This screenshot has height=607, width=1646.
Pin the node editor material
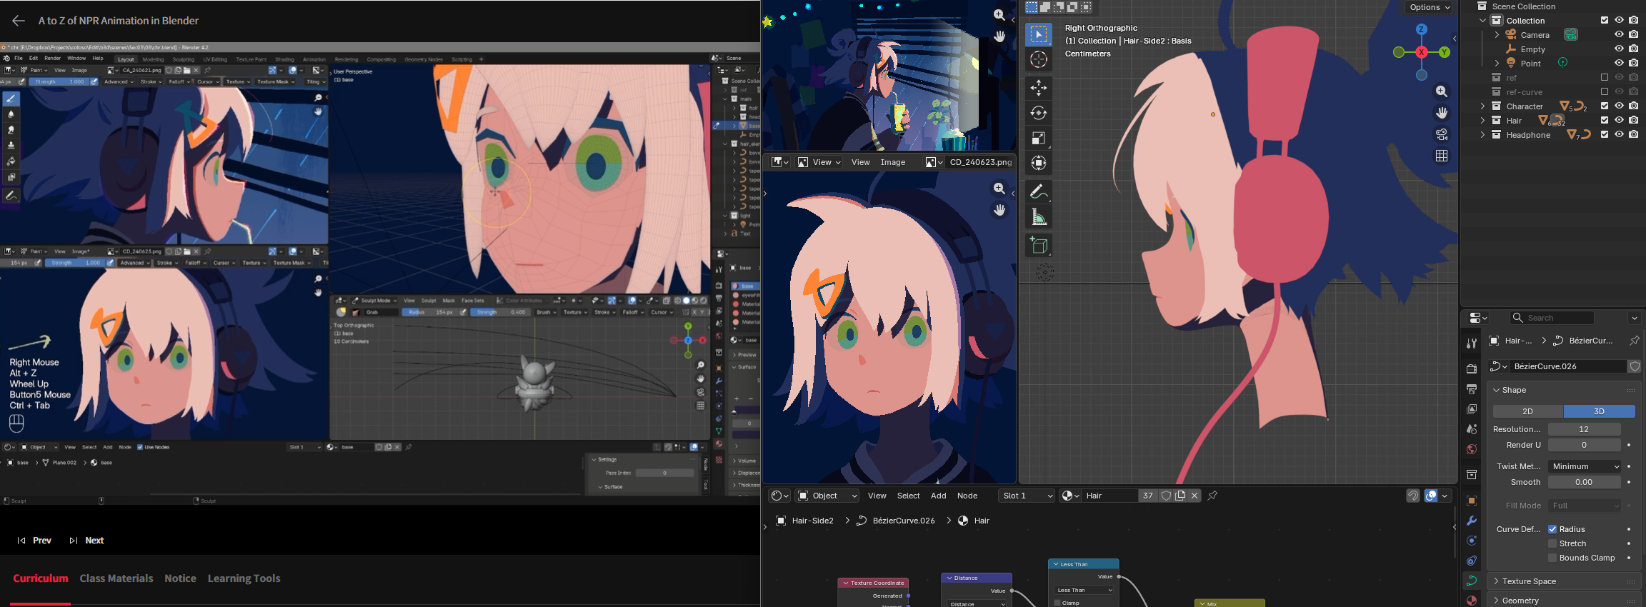pyautogui.click(x=1212, y=496)
